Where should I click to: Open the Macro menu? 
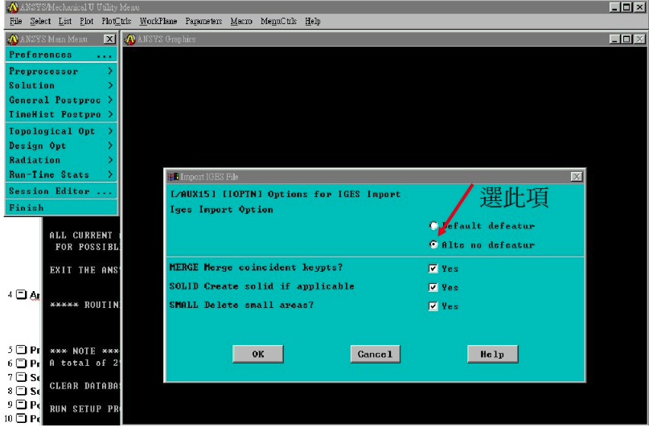(241, 21)
